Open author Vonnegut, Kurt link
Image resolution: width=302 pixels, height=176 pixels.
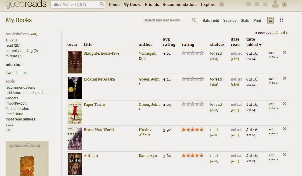[148, 56]
